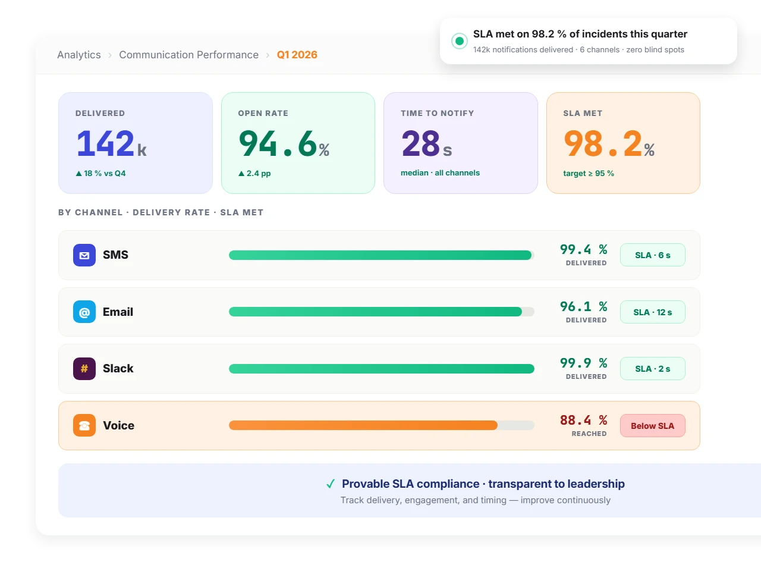The width and height of the screenshot is (761, 571).
Task: Open the Open Rate 94.6% card
Action: pyautogui.click(x=298, y=143)
